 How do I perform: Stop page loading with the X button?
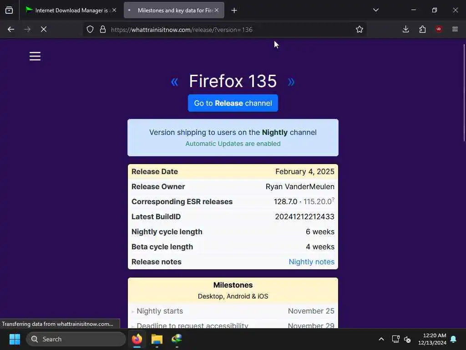coord(44,29)
